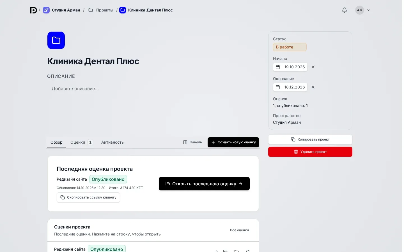Screen dimensions: 404x252
Task: Click the text "1, опубликовано: 1"
Action: (x=290, y=106)
